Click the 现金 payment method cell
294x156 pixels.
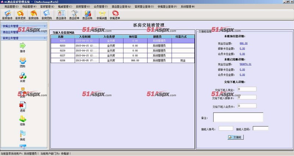tap(183, 61)
